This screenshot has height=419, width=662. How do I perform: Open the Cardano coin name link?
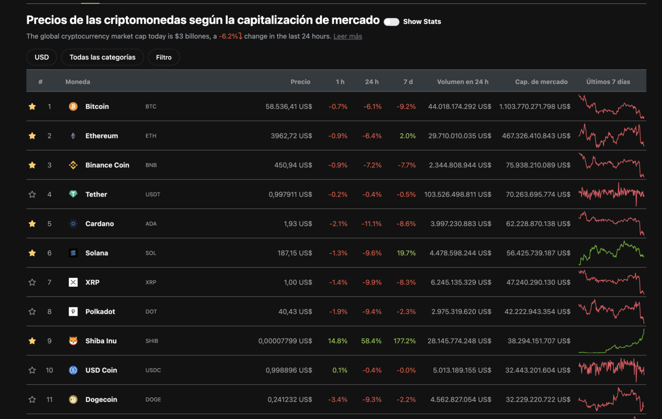tap(100, 224)
